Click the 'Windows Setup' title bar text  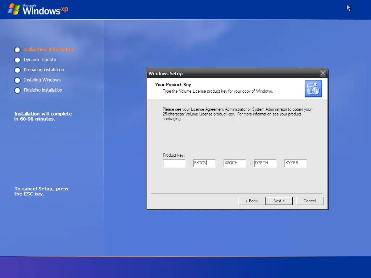tap(165, 73)
